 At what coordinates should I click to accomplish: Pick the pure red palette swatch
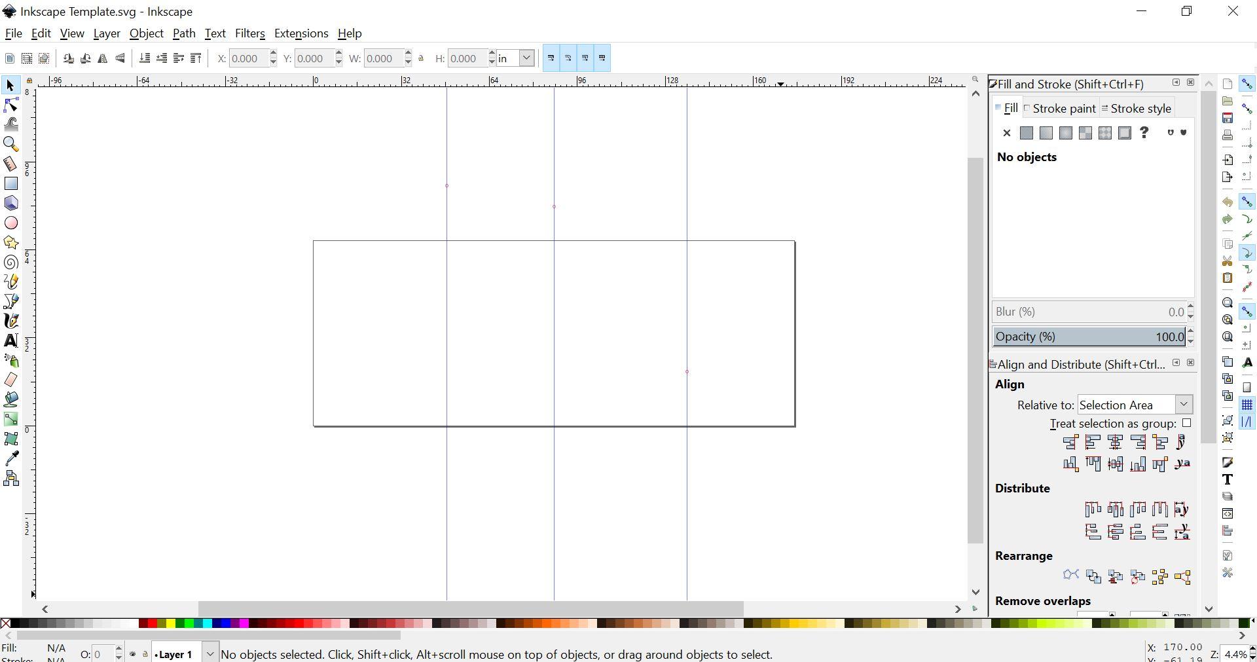(x=151, y=623)
